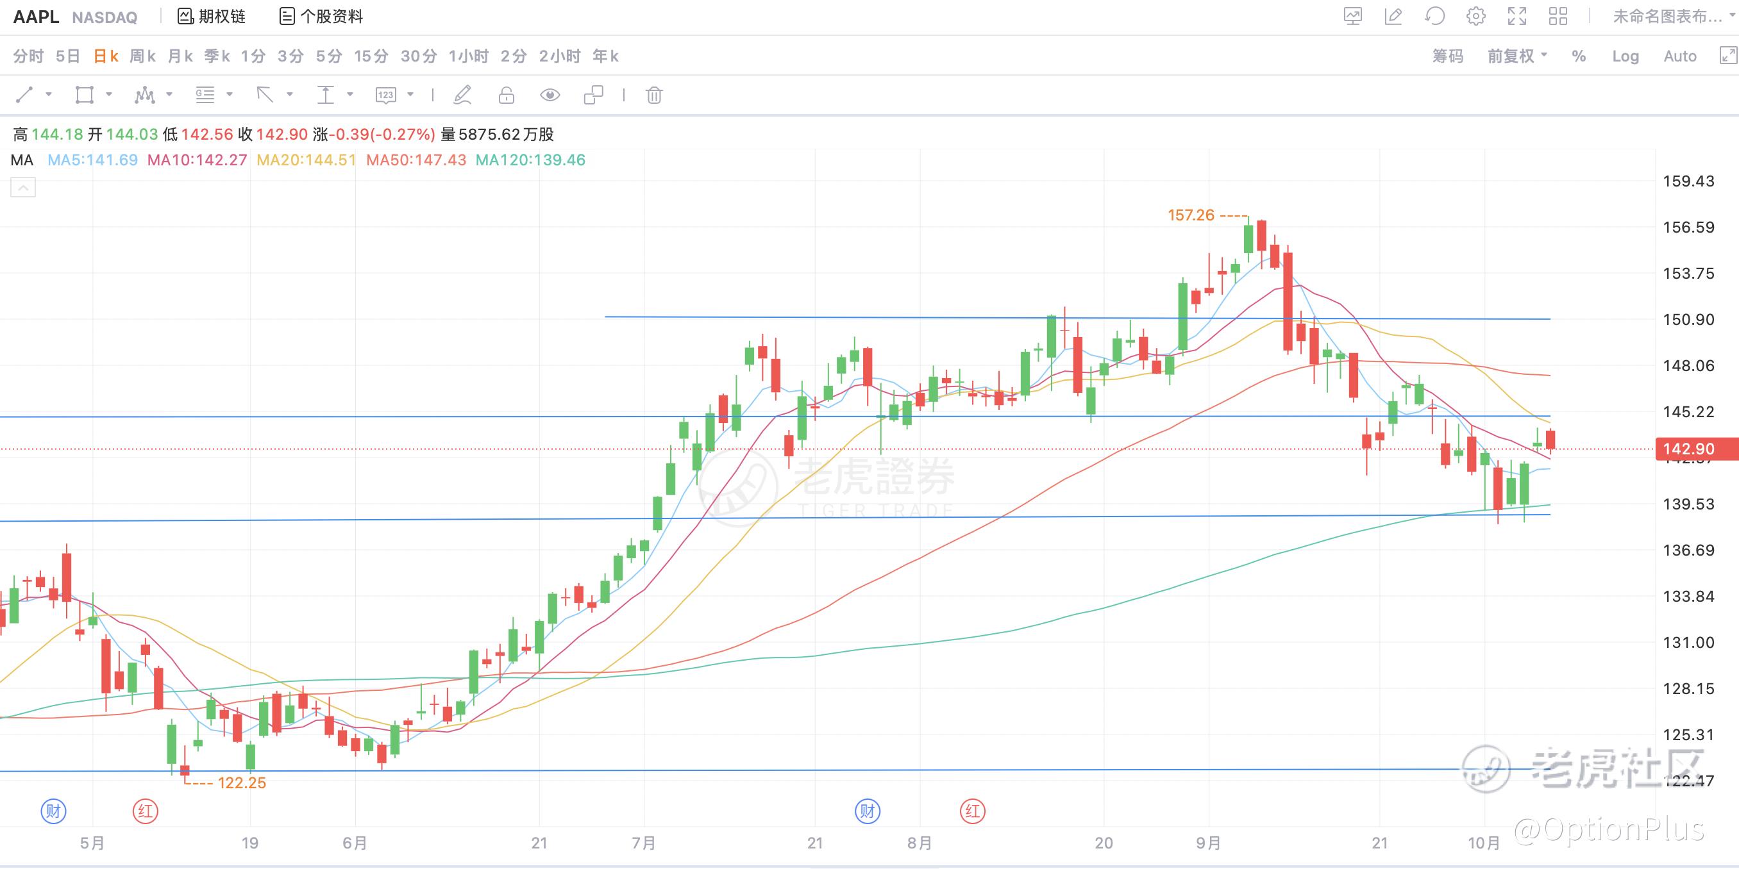This screenshot has width=1739, height=869.
Task: Select the Gann/Fibonacci lines tool
Action: [205, 95]
